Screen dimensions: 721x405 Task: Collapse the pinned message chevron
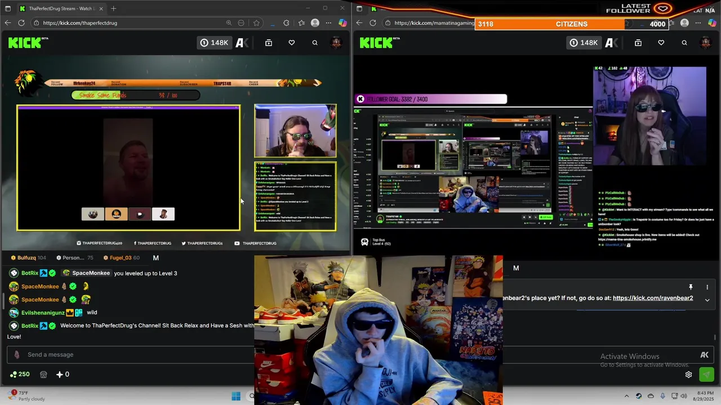707,300
